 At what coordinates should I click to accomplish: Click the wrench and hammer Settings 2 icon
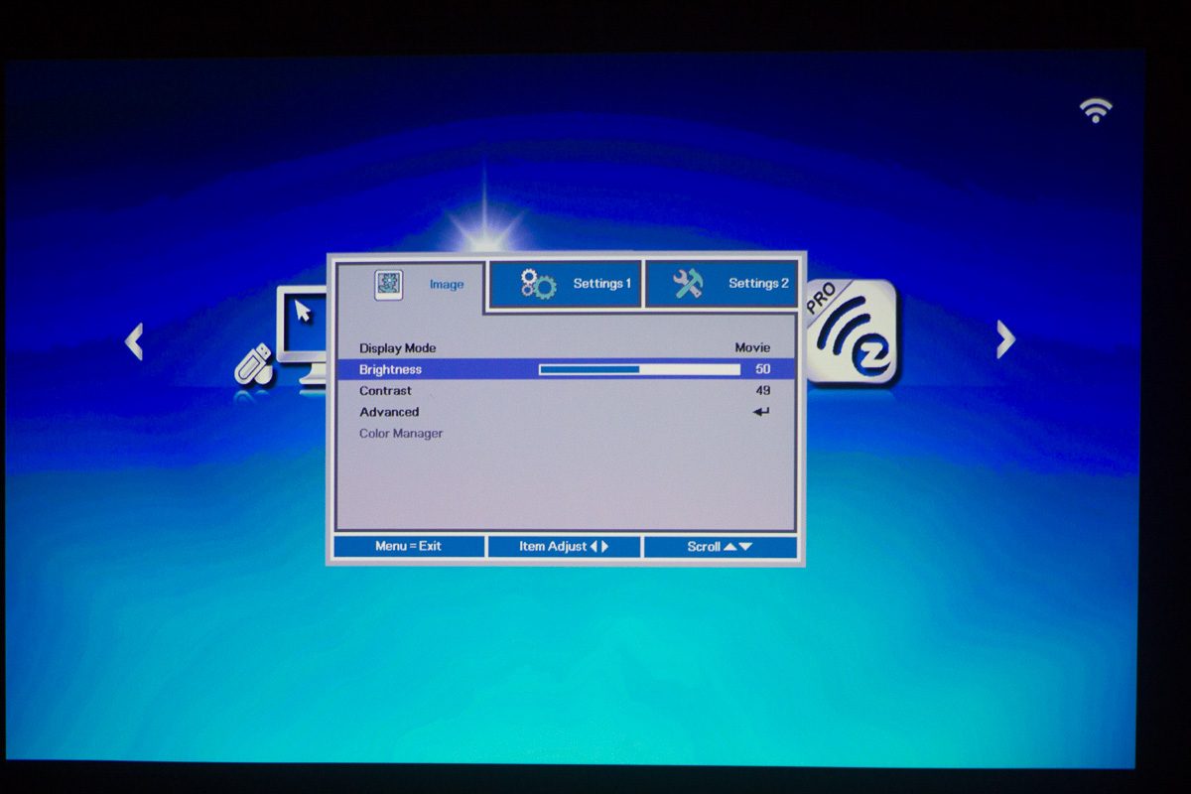pos(687,285)
